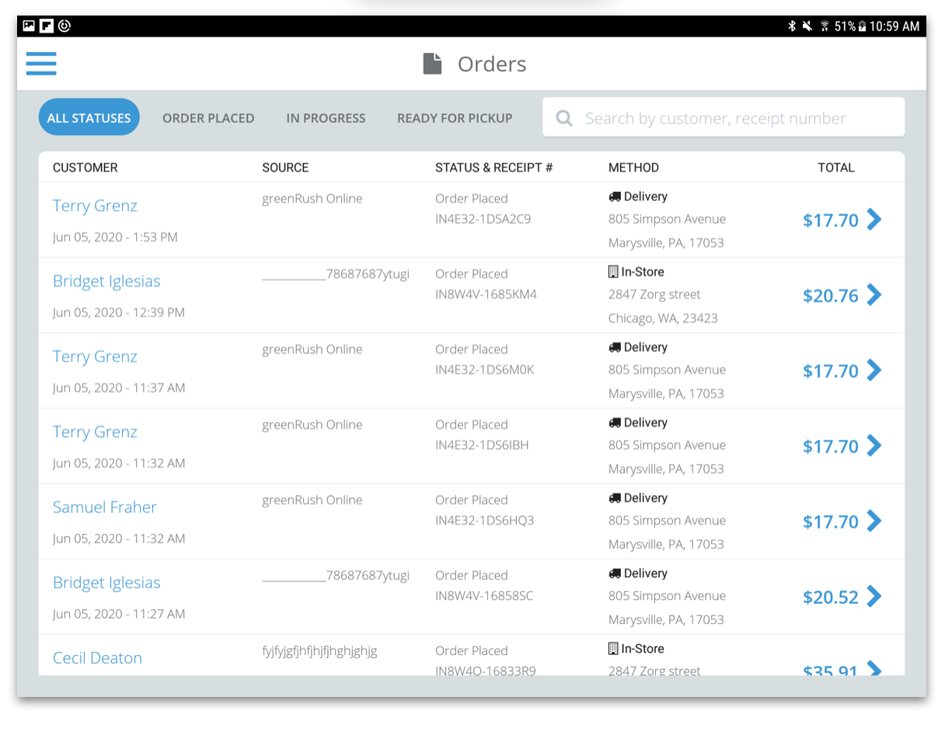Open Samuel Fraher order via chevron arrow

pyautogui.click(x=874, y=521)
